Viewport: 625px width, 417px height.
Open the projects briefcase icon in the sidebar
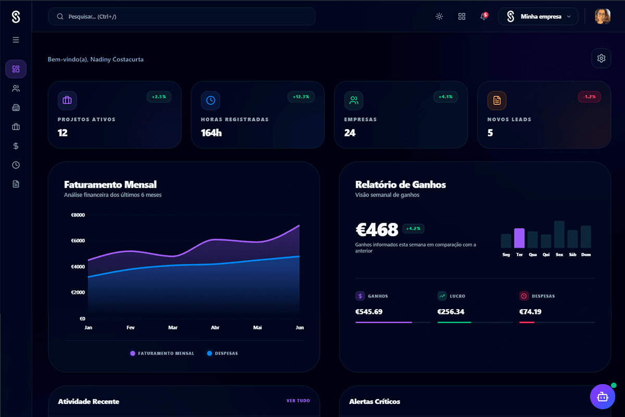16,127
